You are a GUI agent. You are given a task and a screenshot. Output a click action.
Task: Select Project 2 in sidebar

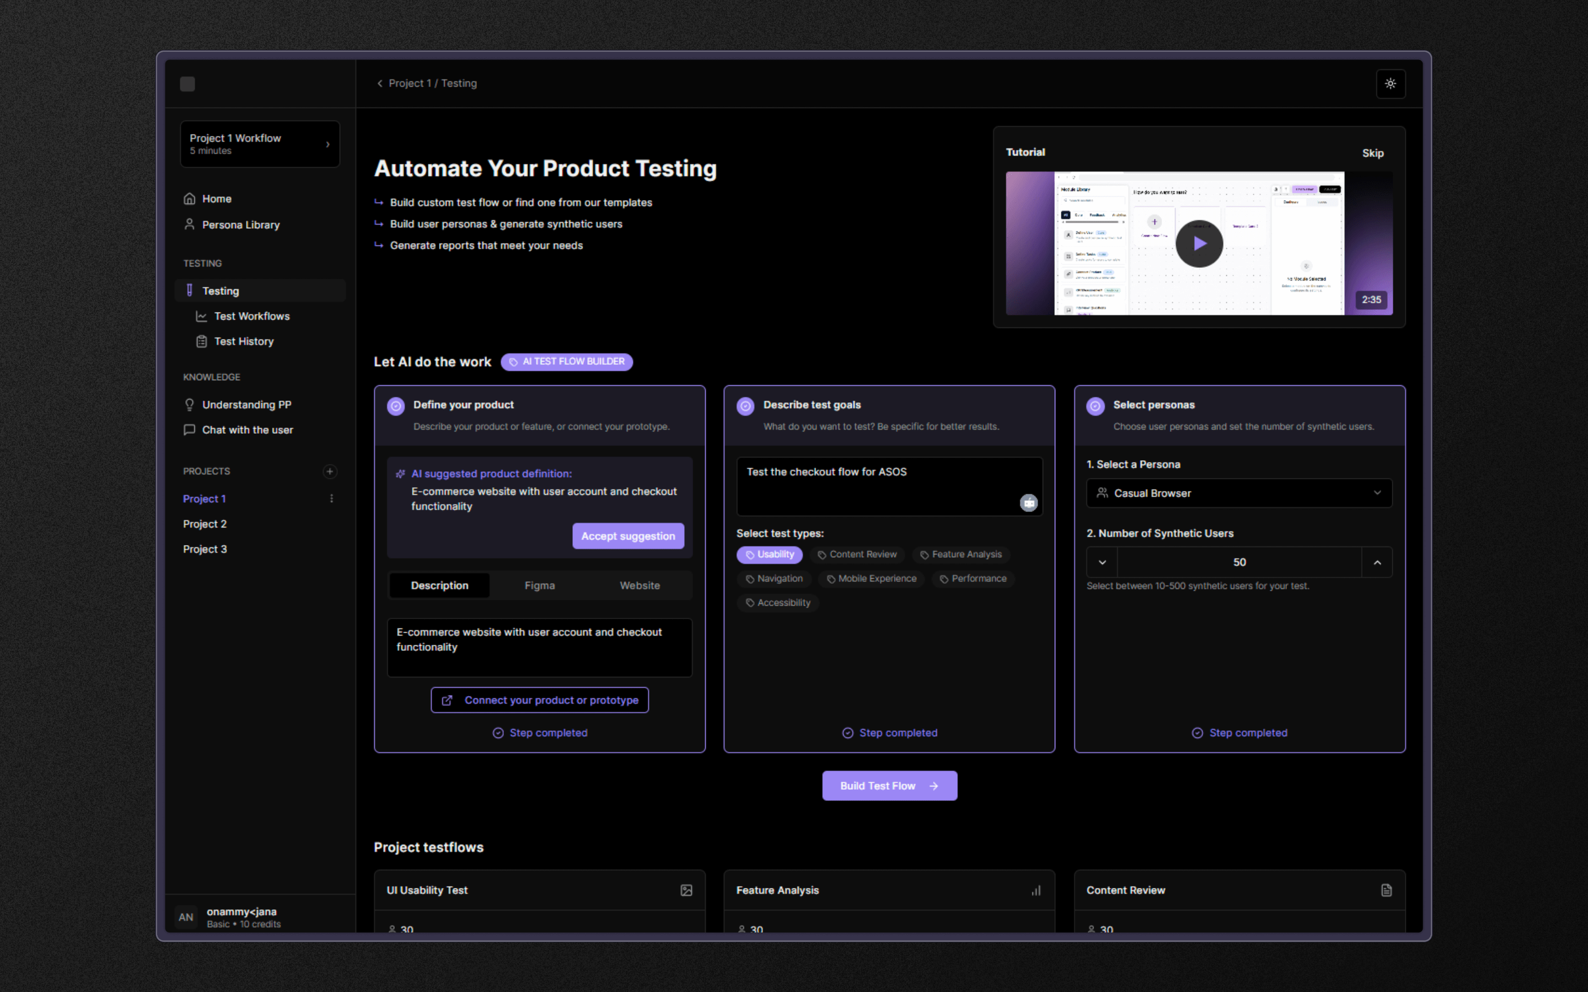tap(205, 524)
